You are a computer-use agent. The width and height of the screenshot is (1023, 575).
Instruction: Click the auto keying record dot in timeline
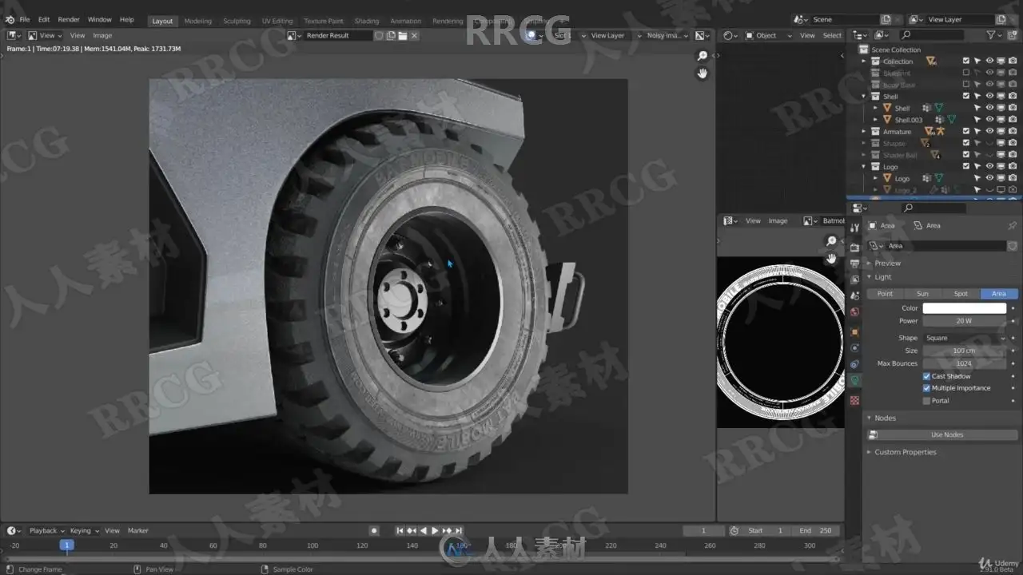[x=374, y=530]
